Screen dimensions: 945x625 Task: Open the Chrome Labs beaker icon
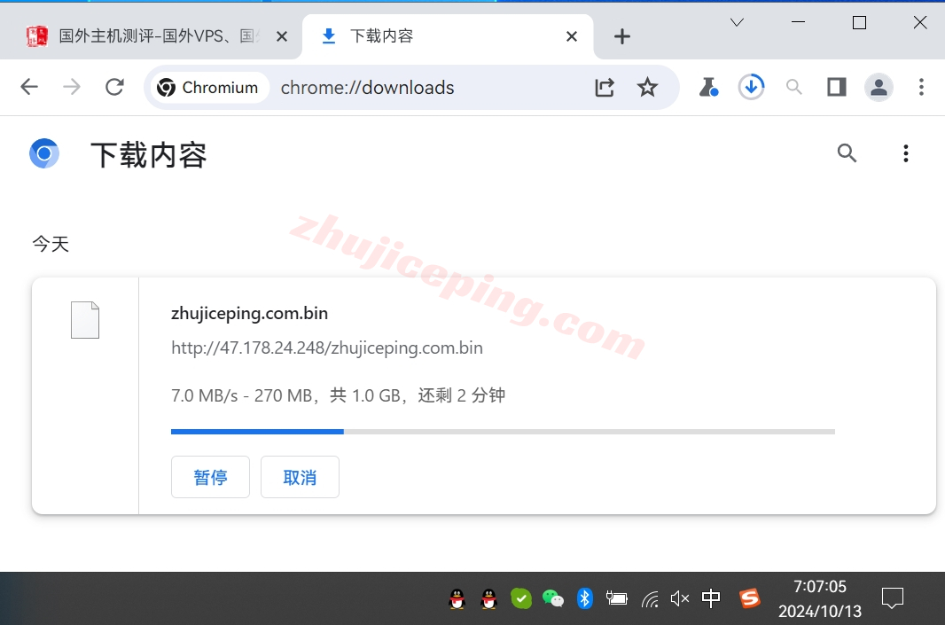coord(708,87)
